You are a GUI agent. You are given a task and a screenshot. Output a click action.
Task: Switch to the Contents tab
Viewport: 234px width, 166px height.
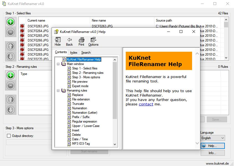tap(61, 52)
